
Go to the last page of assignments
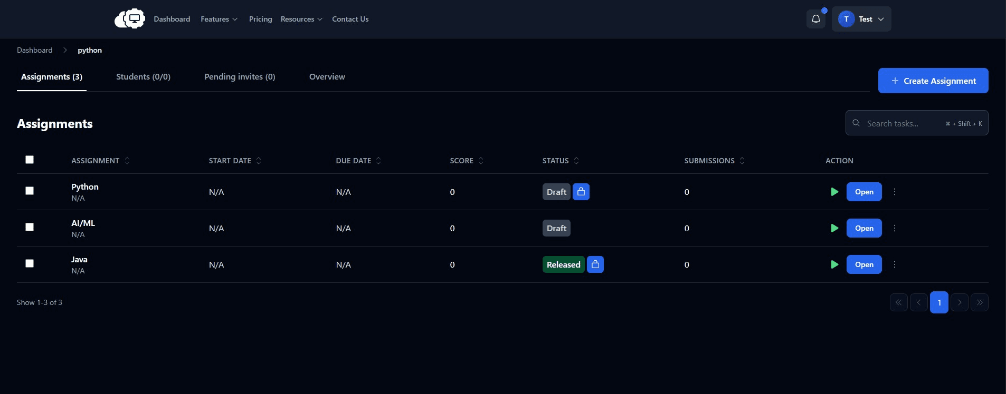click(980, 302)
